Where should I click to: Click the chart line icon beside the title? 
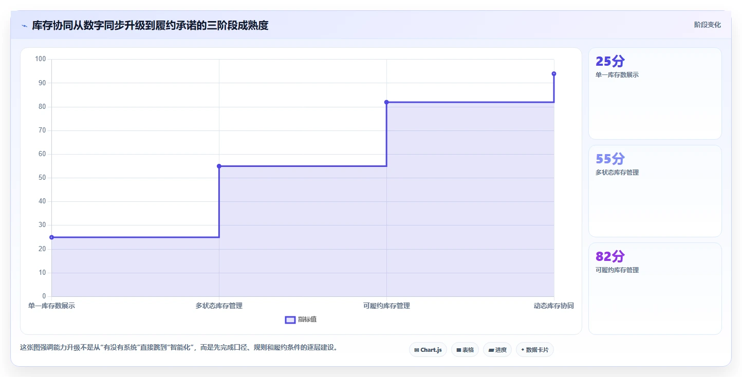24,25
